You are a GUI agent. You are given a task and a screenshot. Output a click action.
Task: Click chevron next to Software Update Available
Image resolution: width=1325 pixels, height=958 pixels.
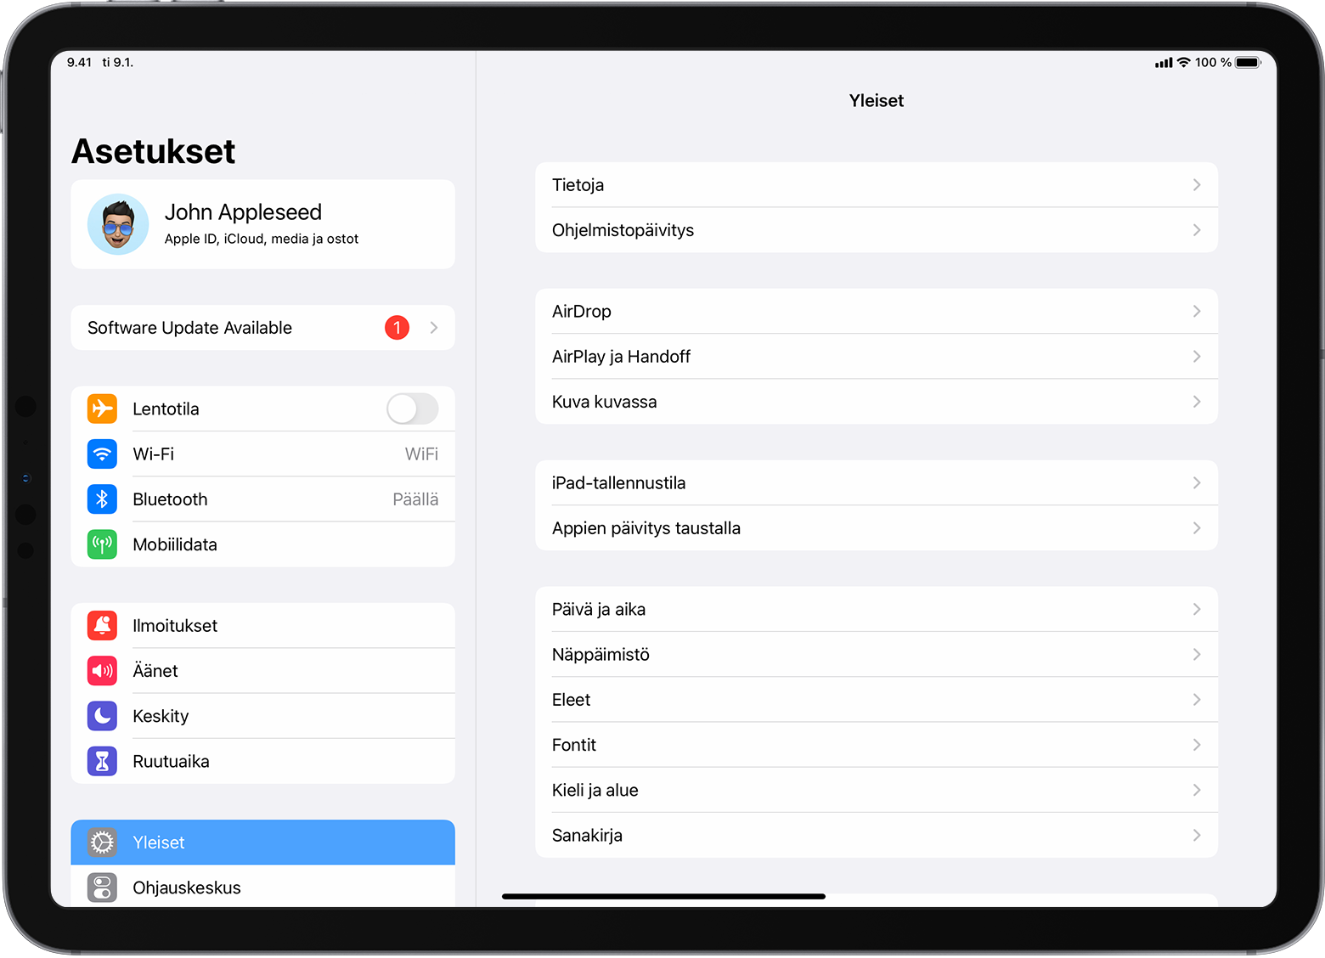pos(434,328)
